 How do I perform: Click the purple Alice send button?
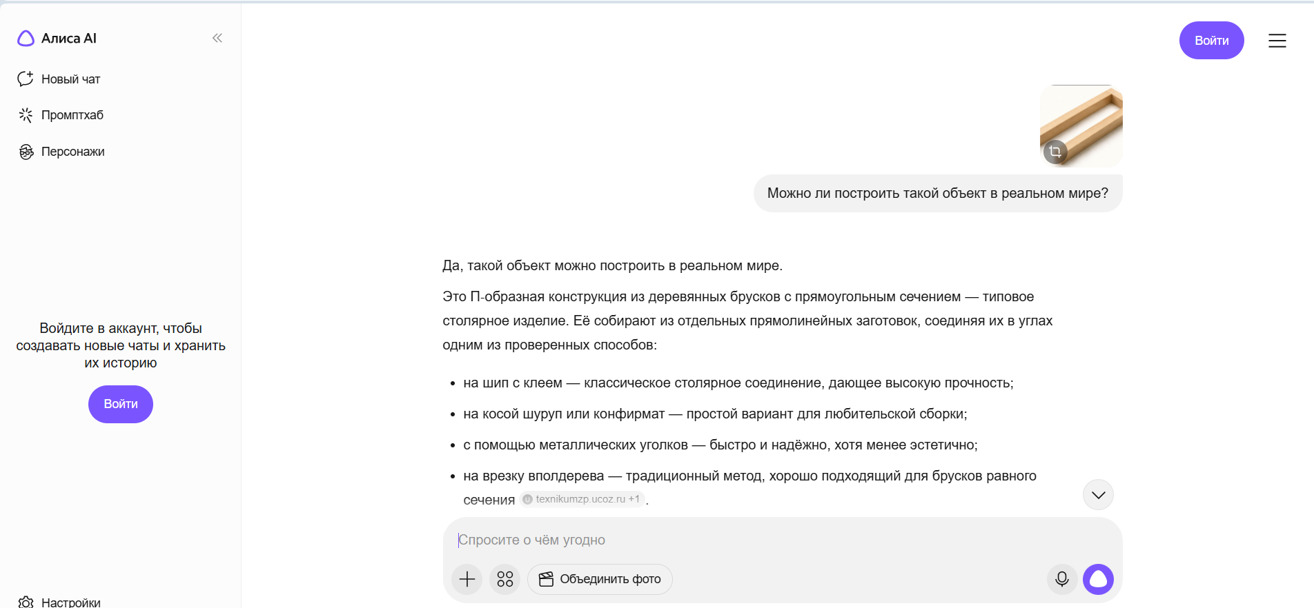(1098, 579)
